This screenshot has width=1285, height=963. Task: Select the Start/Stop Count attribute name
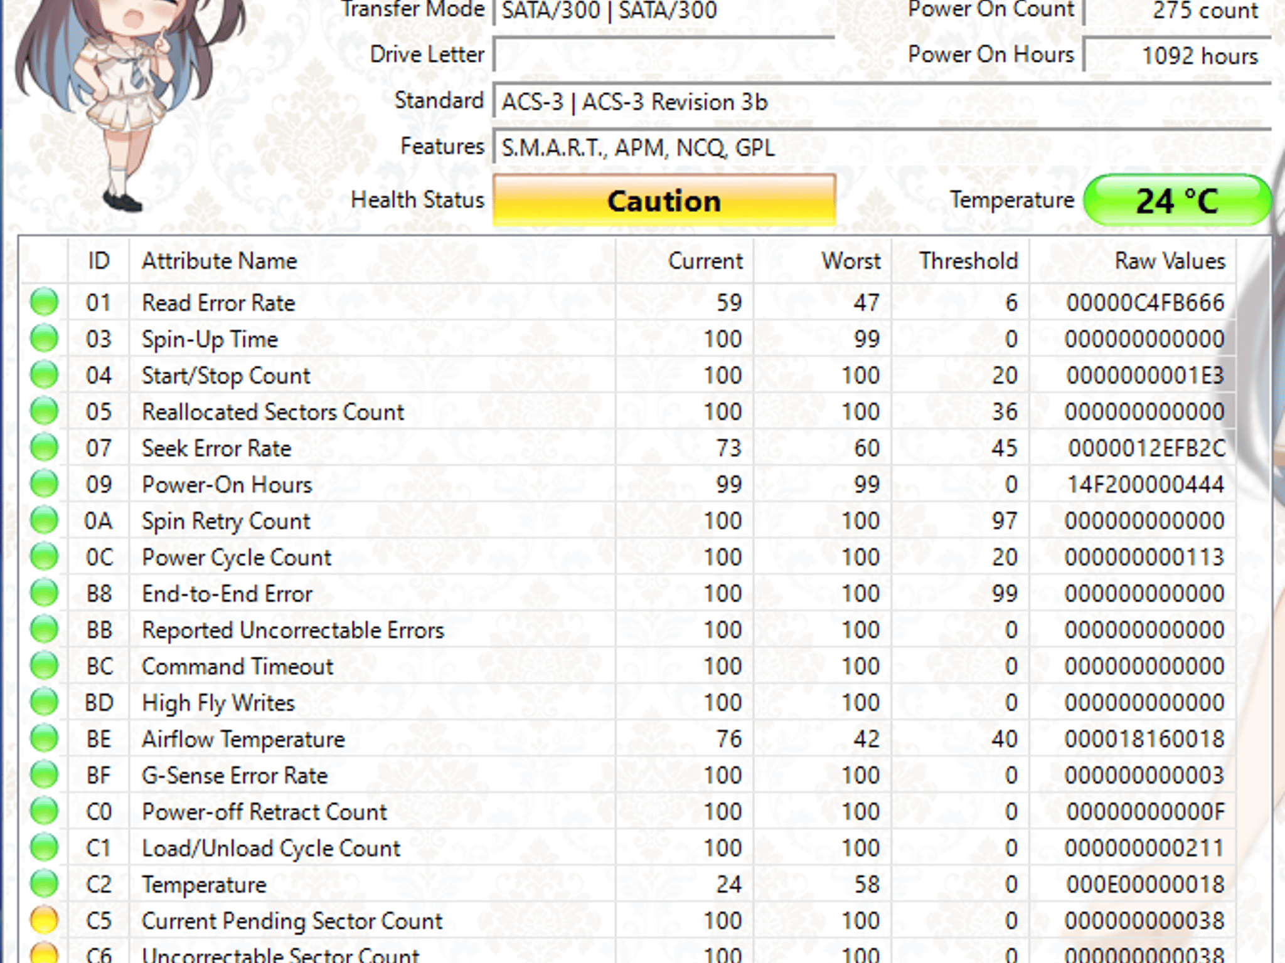[226, 376]
